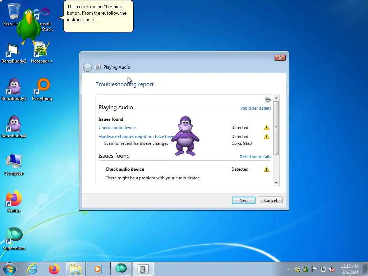Open Windows Media Player from taskbar
Viewport: 368px width, 276px height.
(98, 269)
